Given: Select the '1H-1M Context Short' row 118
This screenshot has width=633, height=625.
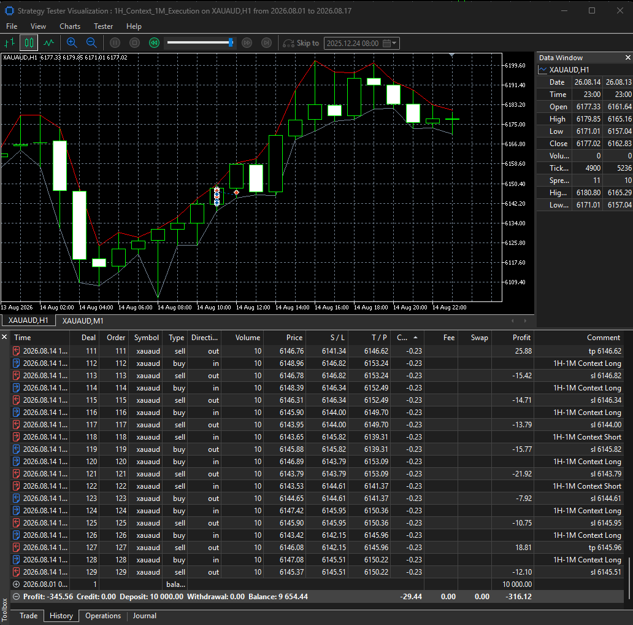Looking at the screenshot, I should coord(317,437).
